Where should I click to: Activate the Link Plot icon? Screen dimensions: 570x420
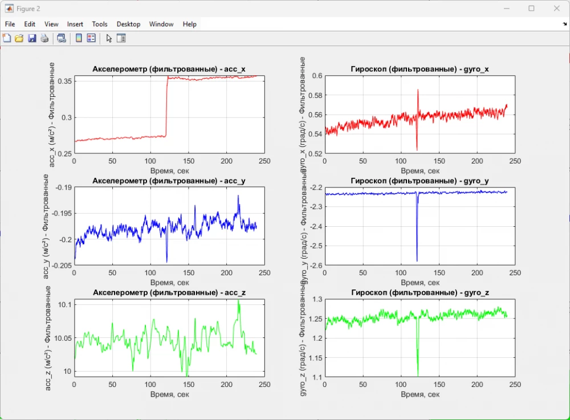(x=61, y=38)
